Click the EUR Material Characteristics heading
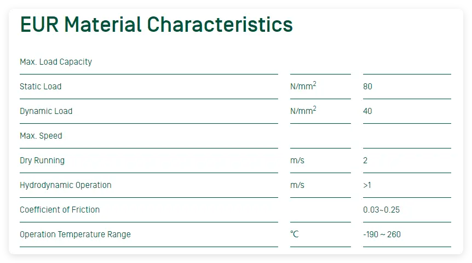 (x=156, y=25)
